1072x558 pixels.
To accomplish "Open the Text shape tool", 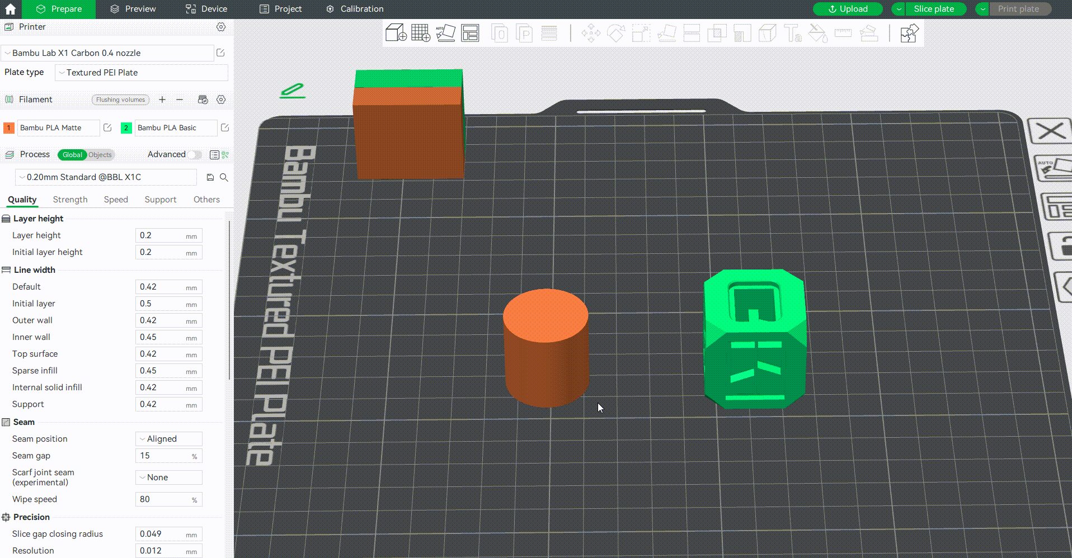I will point(792,33).
